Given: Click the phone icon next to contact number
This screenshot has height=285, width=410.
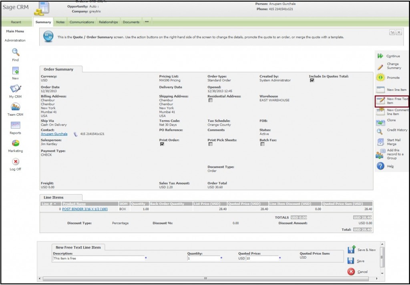Looking at the screenshot, I should (76, 134).
